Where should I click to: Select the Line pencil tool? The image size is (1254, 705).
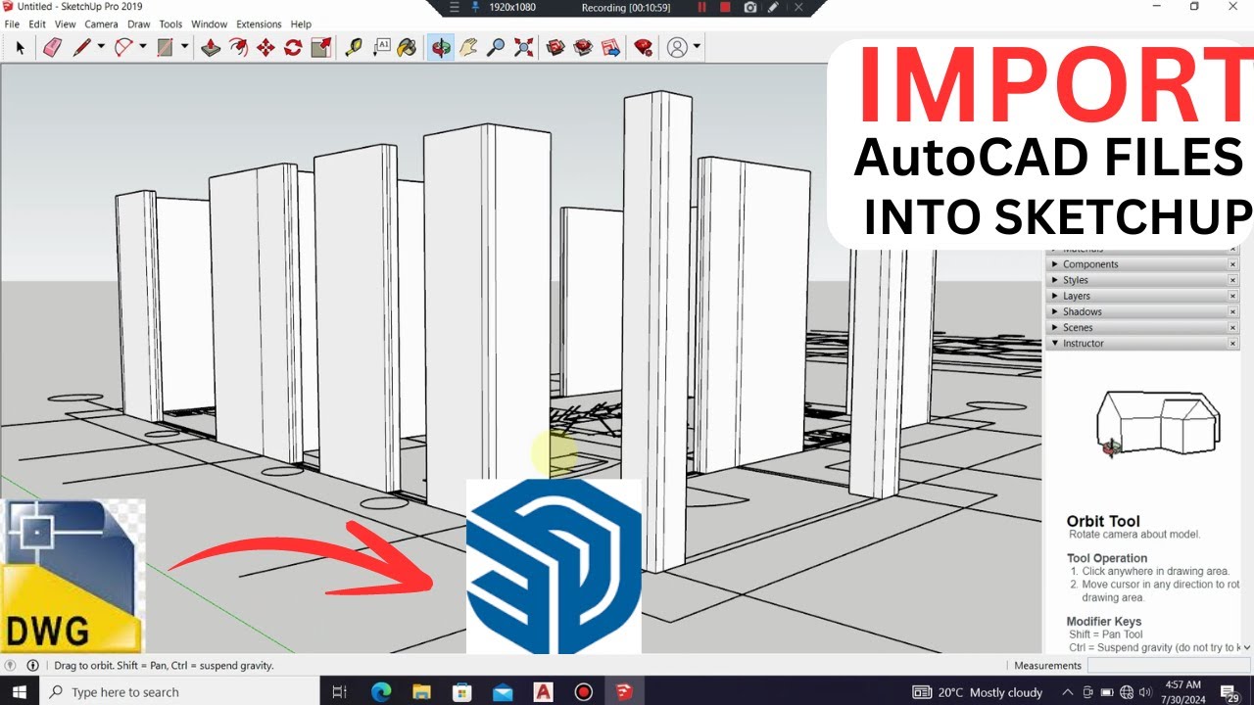[x=81, y=46]
